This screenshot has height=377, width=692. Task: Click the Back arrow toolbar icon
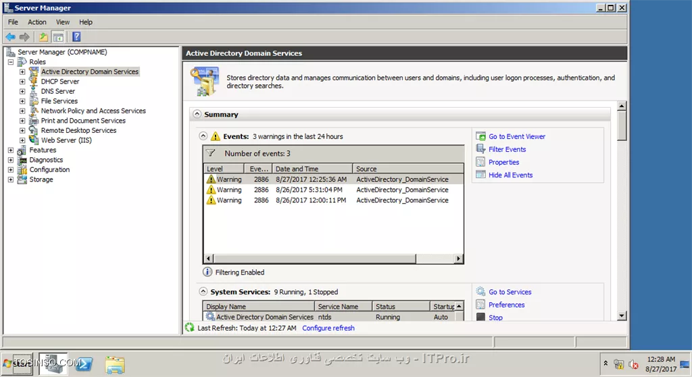tap(11, 37)
